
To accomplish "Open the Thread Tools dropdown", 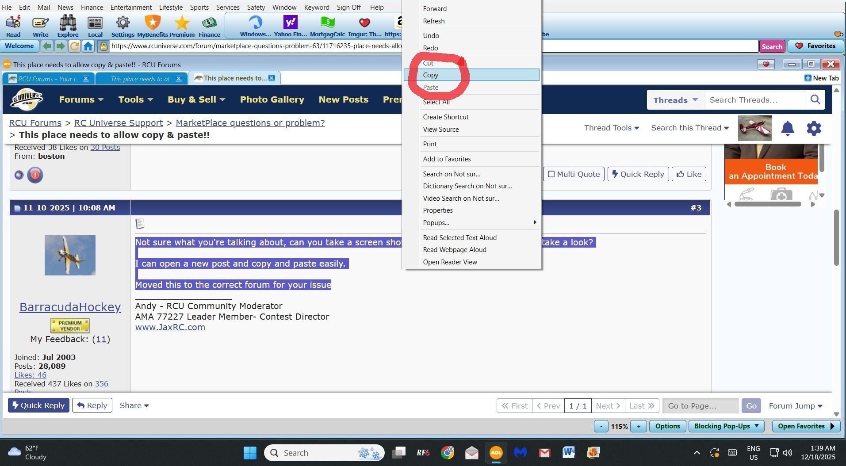I will (x=611, y=128).
